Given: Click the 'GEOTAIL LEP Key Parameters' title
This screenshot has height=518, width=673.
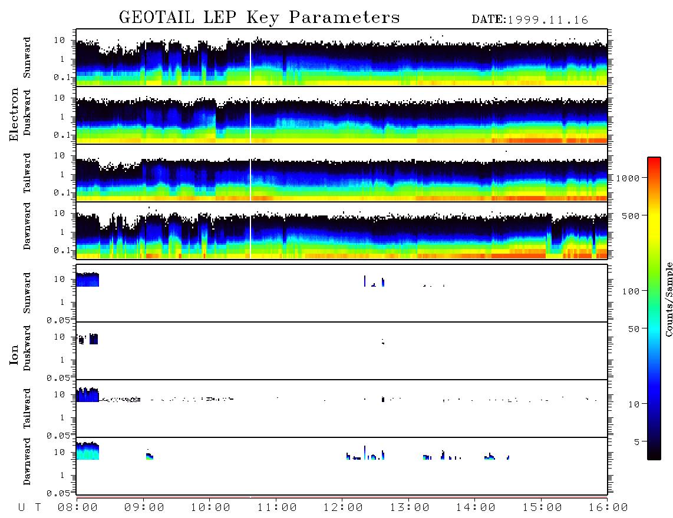Looking at the screenshot, I should click(259, 17).
